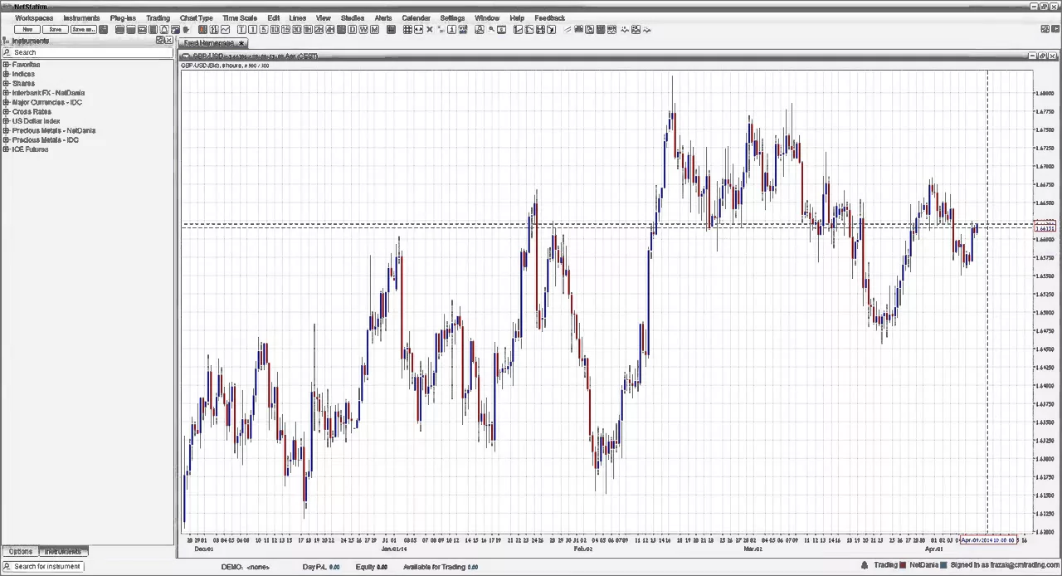The image size is (1062, 576).
Task: Select the 4H timeframe button
Action: (329, 30)
